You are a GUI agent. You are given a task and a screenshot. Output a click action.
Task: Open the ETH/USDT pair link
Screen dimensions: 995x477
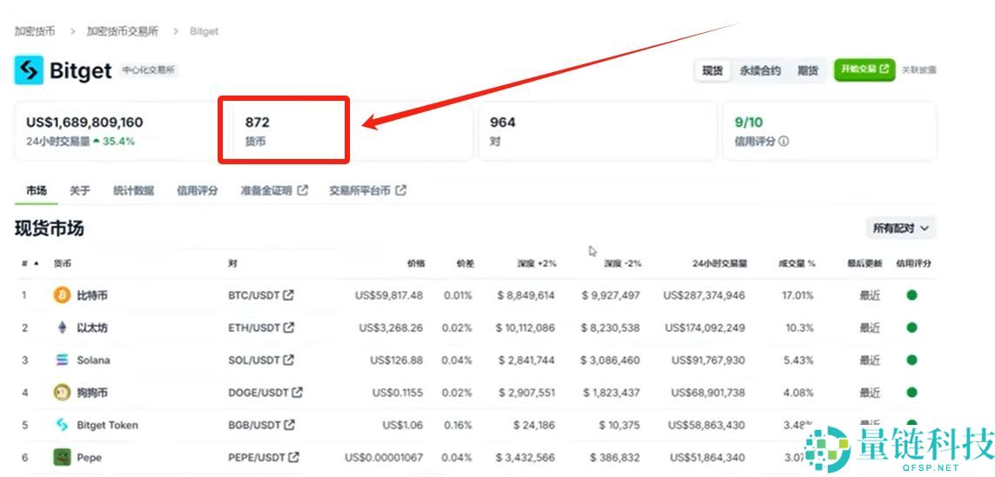coord(261,328)
